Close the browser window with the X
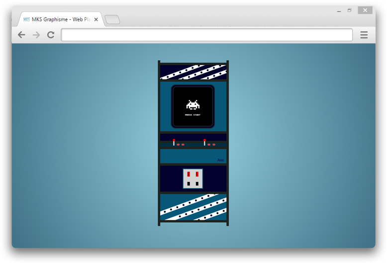 click(x=365, y=10)
